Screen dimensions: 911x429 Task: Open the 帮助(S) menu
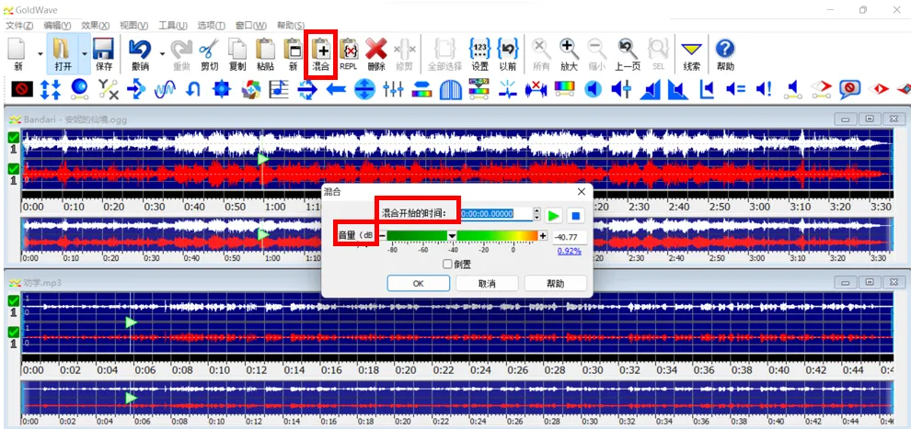[x=291, y=26]
